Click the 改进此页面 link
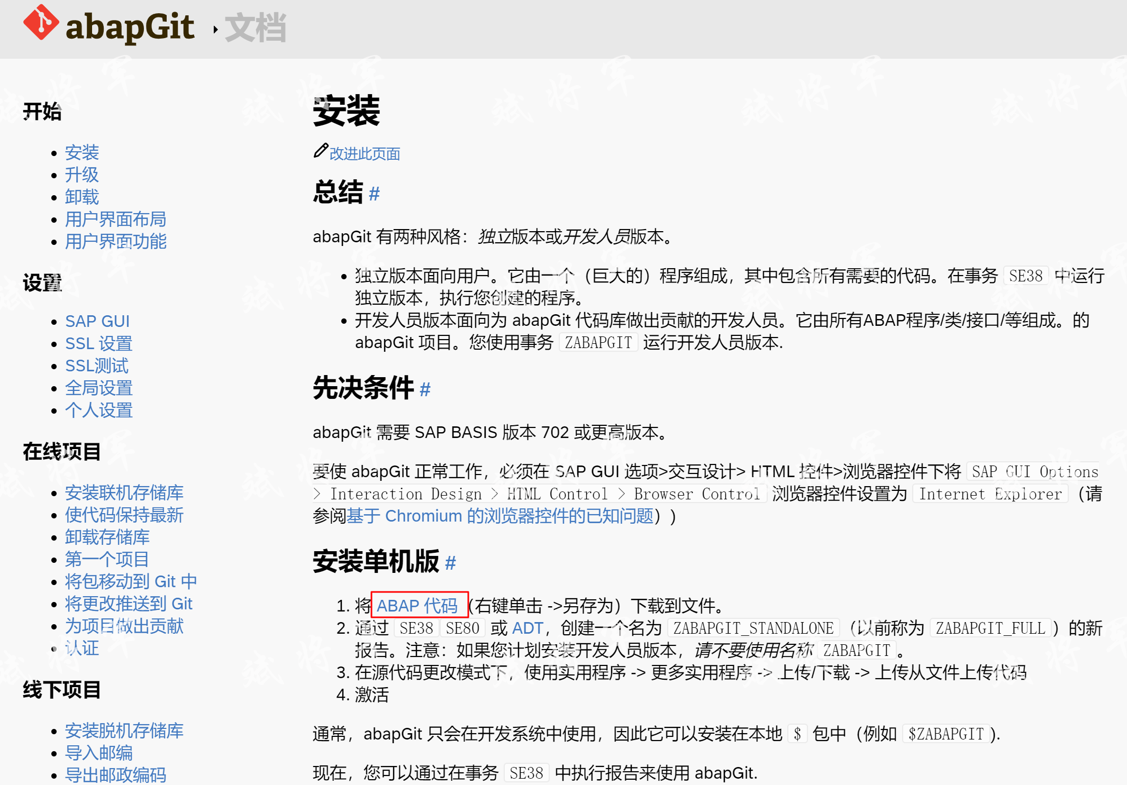 (x=365, y=154)
